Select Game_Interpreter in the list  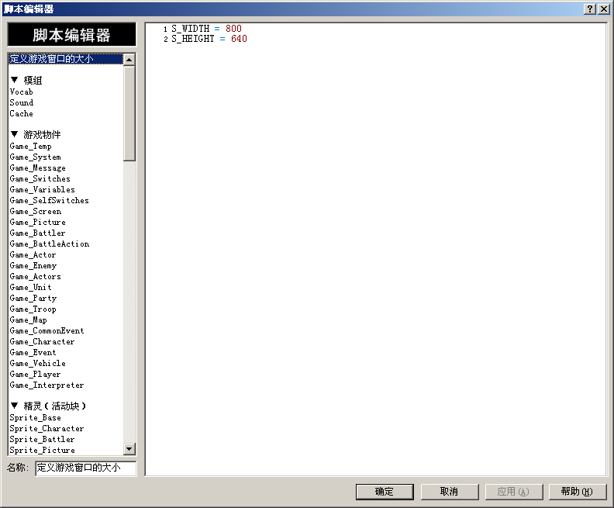coord(47,385)
